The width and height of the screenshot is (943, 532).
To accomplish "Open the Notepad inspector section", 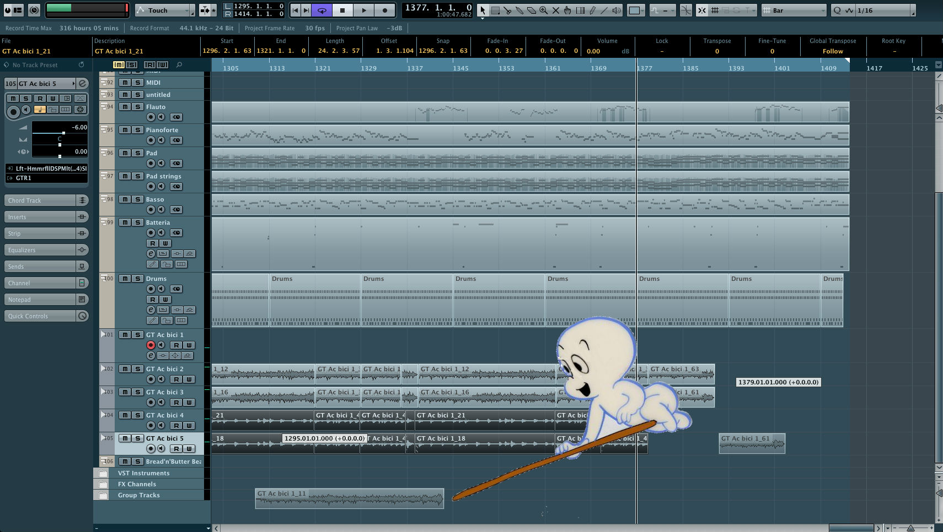I will (46, 300).
